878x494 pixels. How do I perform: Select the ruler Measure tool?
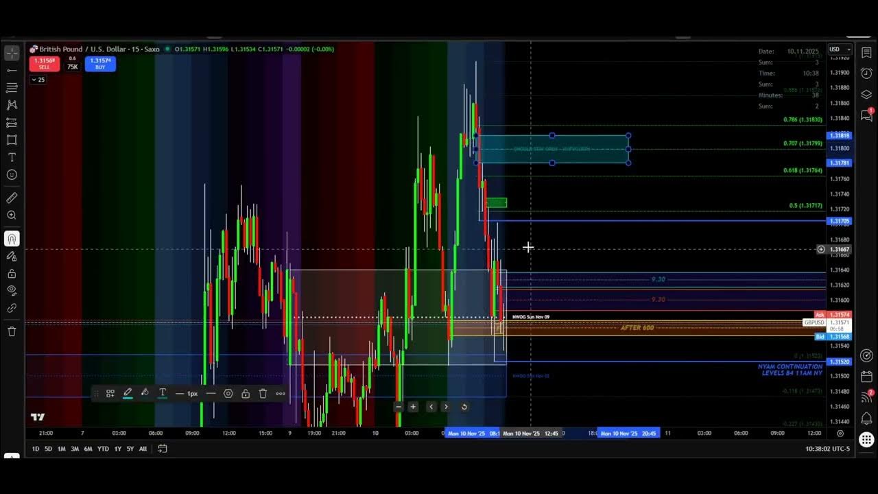(12, 198)
